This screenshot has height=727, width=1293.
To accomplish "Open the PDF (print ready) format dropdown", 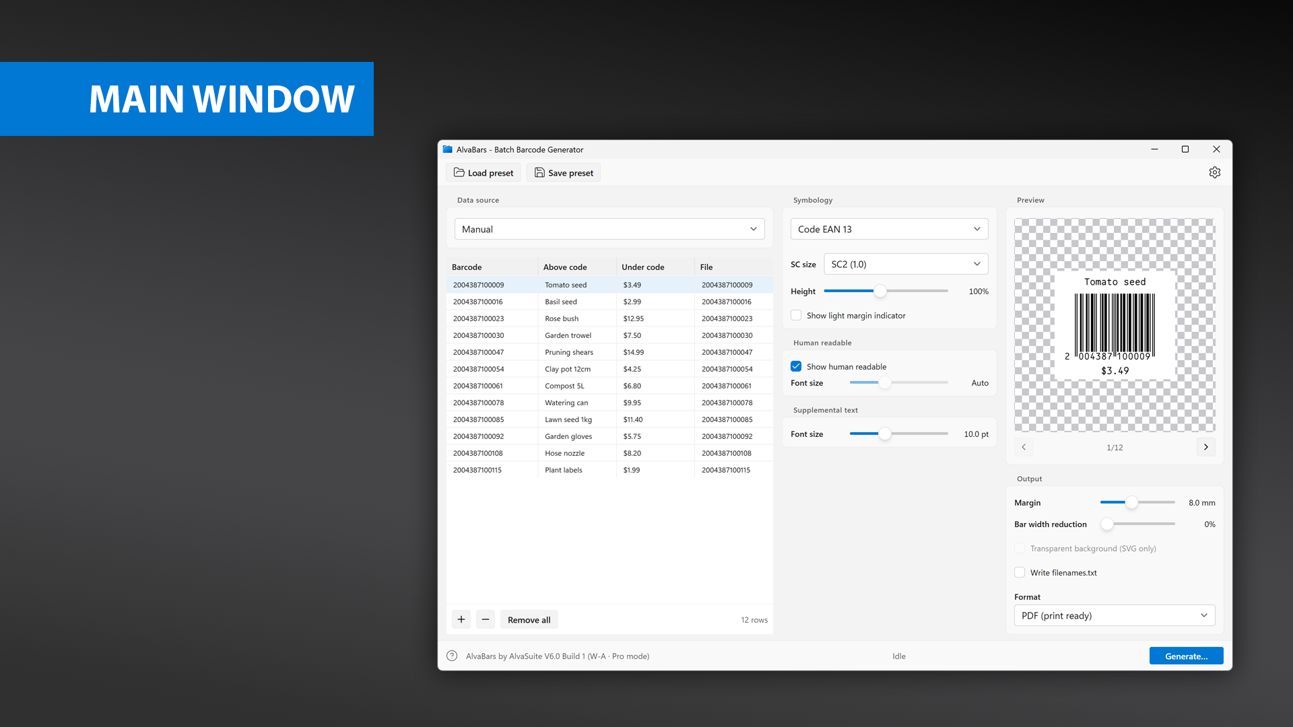I will (x=1115, y=615).
